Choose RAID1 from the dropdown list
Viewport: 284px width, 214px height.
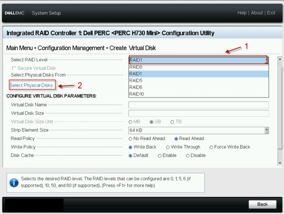coord(199,74)
